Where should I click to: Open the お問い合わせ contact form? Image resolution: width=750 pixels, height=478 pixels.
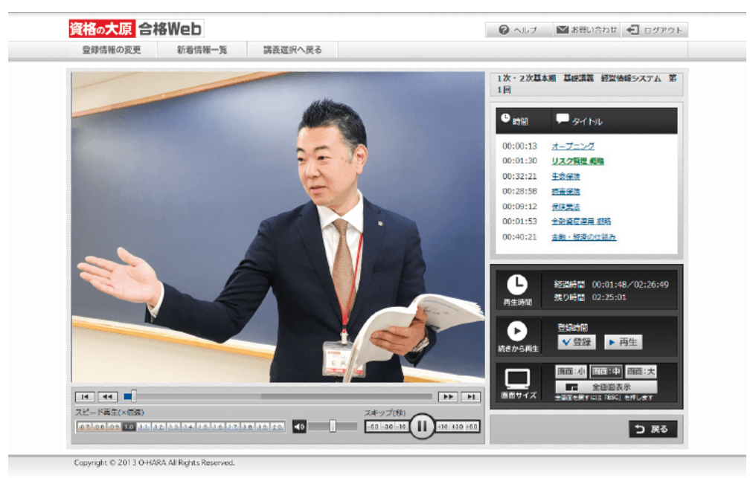pyautogui.click(x=588, y=30)
